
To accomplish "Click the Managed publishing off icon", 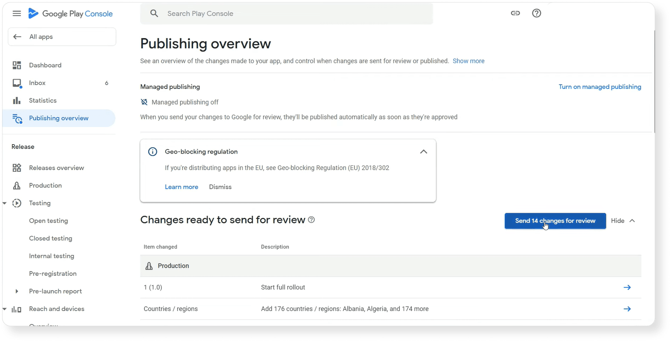I will tap(144, 102).
